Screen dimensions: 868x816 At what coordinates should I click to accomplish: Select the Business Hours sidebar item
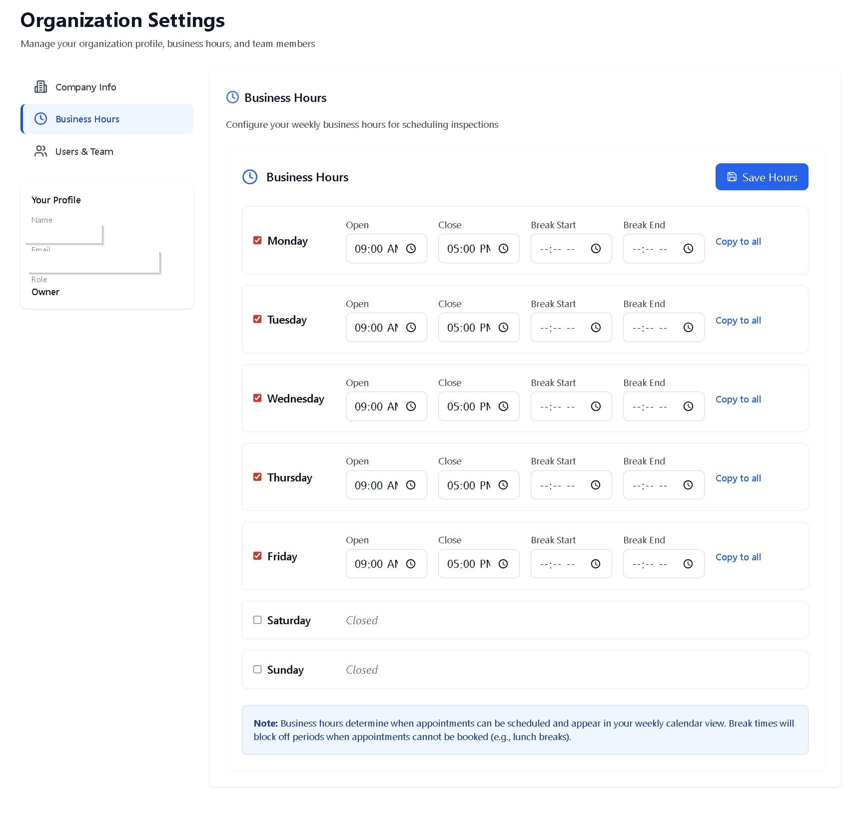click(107, 119)
